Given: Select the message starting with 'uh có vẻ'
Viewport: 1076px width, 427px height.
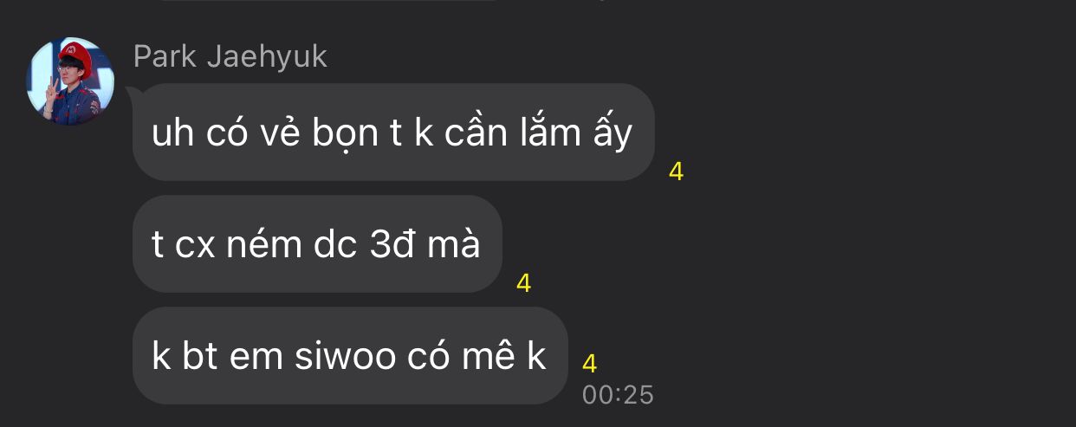Looking at the screenshot, I should click(x=393, y=133).
